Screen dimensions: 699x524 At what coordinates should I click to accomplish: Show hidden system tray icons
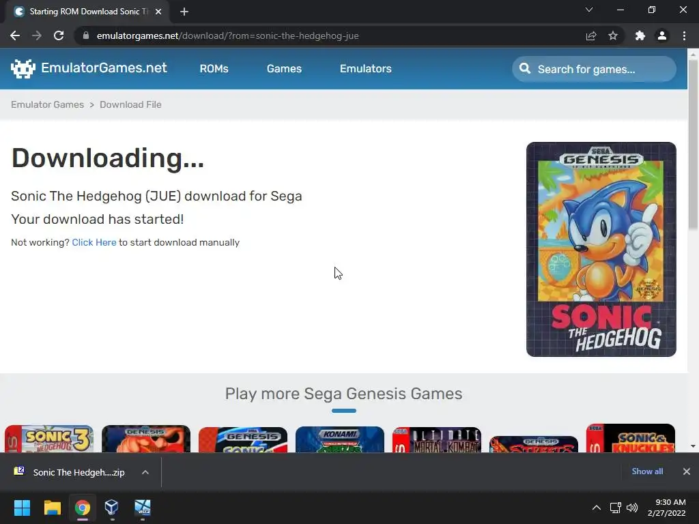[x=596, y=508]
